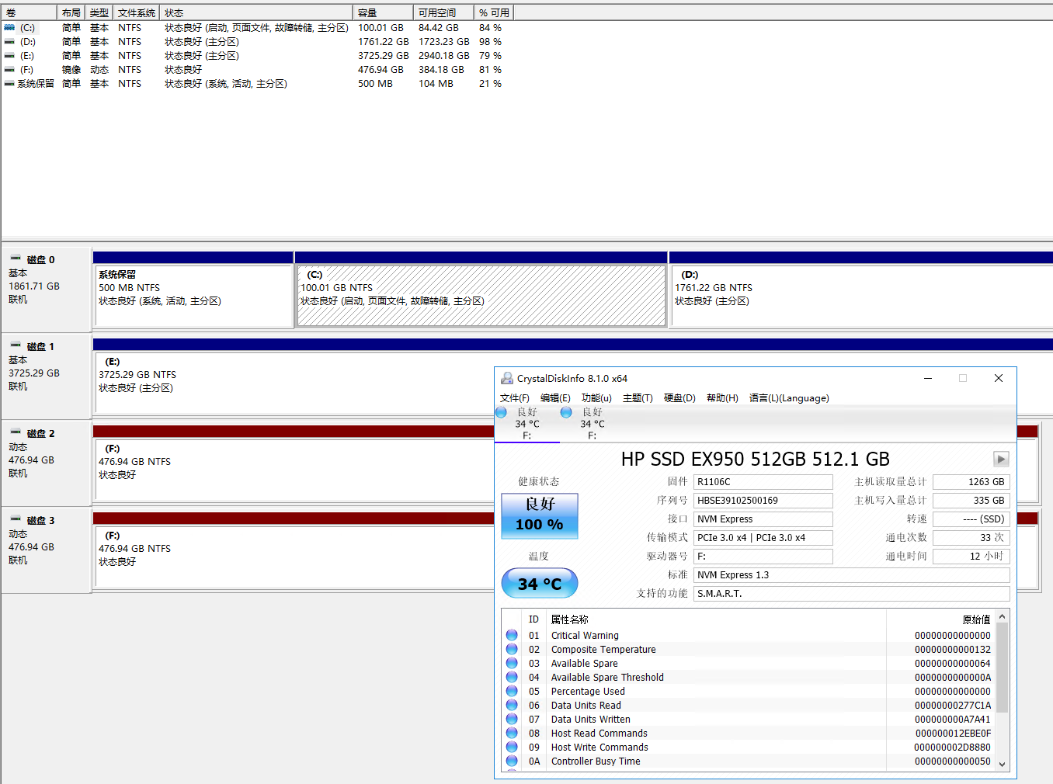The width and height of the screenshot is (1053, 784).
Task: Click drive icon for (E:) volume in list
Action: point(9,55)
